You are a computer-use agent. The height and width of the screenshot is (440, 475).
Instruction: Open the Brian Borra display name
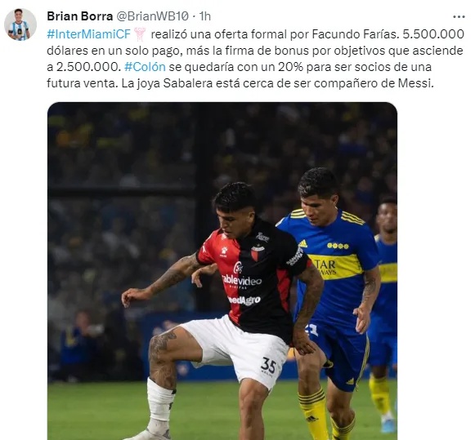tap(79, 16)
